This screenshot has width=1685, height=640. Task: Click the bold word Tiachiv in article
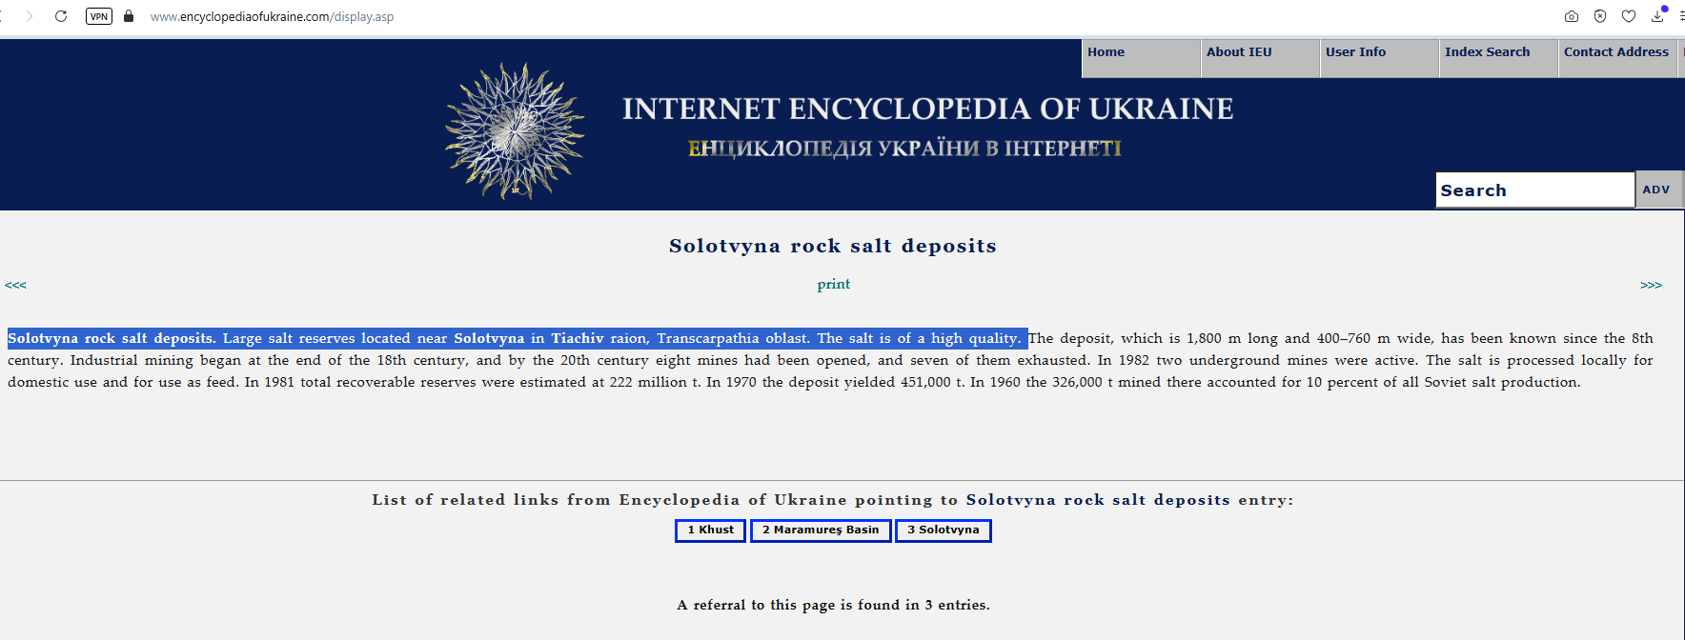578,338
